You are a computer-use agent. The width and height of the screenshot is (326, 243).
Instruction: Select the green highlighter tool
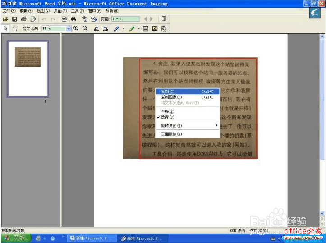(132, 28)
